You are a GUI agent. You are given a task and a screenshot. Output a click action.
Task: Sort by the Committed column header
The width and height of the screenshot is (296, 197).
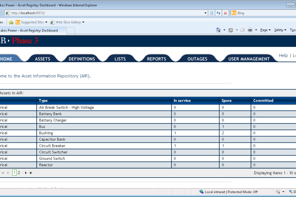coord(263,101)
